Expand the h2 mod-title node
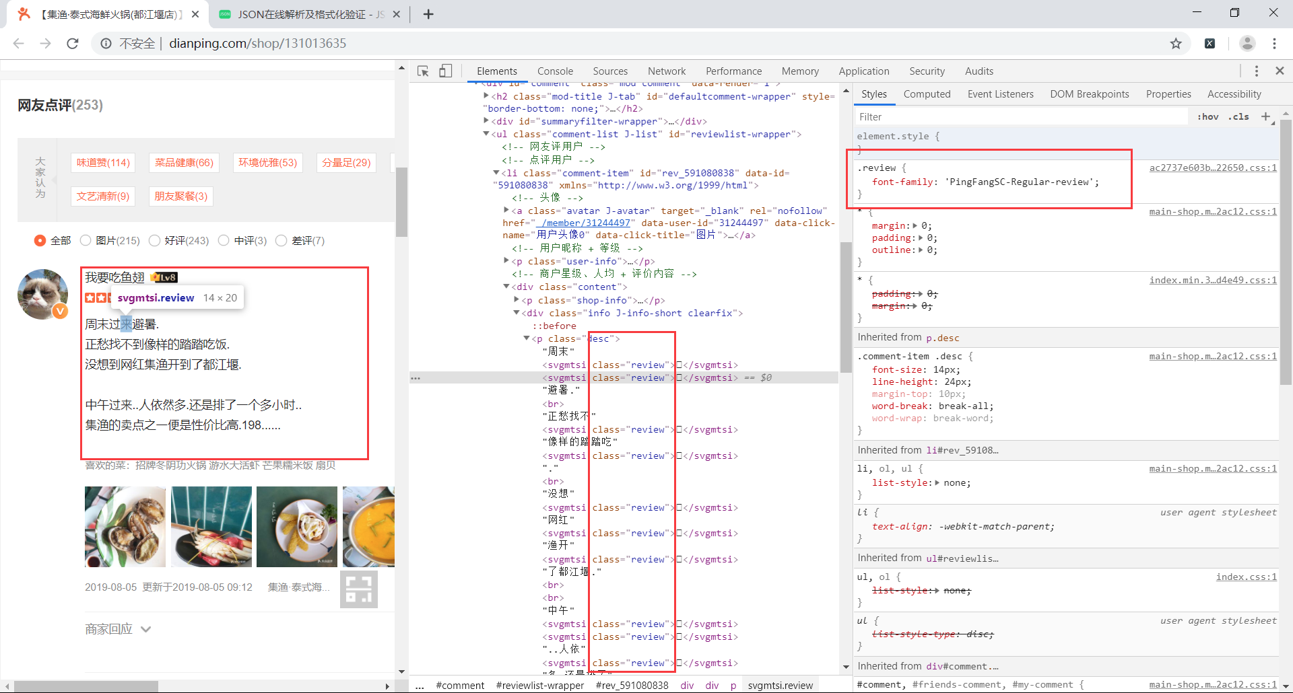This screenshot has height=693, width=1293. (486, 96)
